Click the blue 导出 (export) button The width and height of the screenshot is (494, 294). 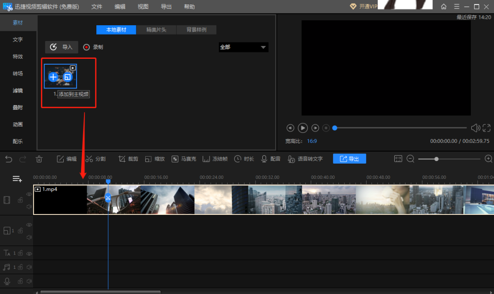pyautogui.click(x=349, y=159)
